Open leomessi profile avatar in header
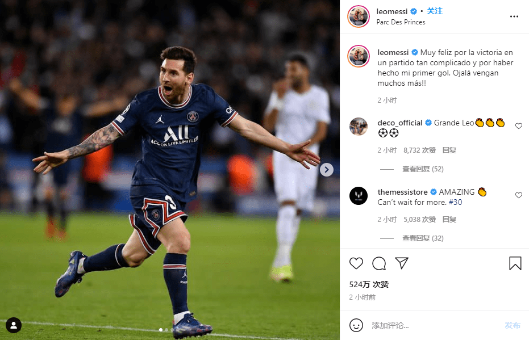The width and height of the screenshot is (529, 340). [359, 16]
